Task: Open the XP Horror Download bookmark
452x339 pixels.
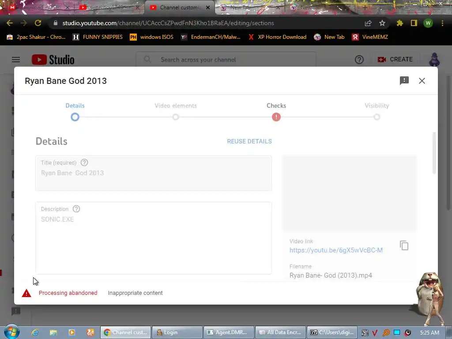Action: point(277,37)
